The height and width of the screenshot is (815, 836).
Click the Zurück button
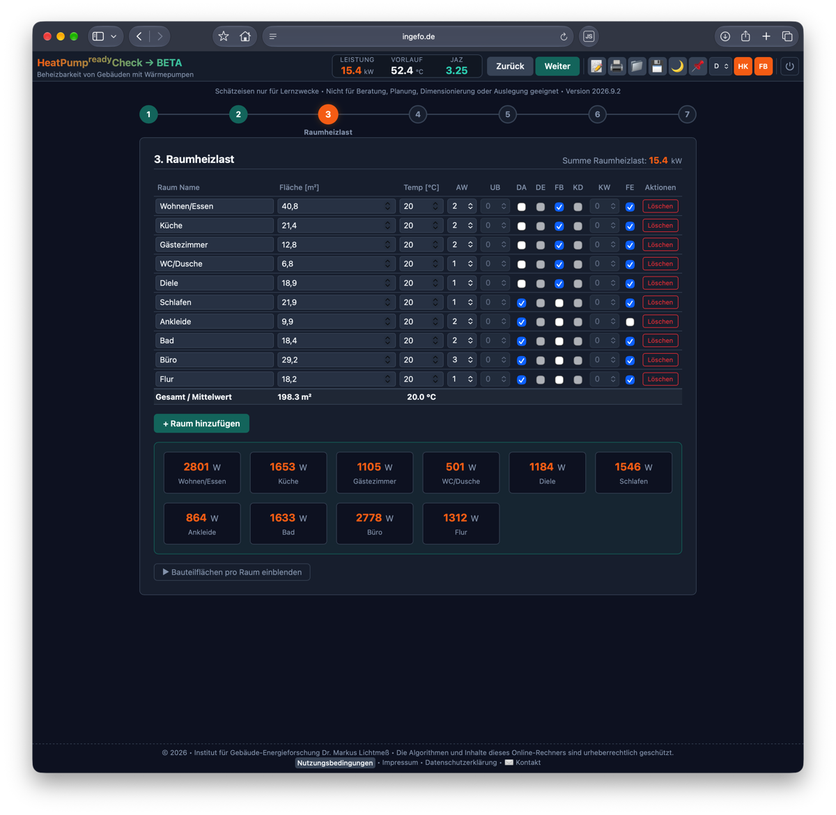pos(510,66)
